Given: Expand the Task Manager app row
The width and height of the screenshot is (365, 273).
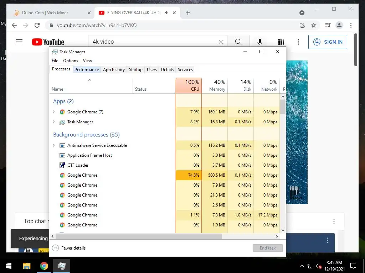Looking at the screenshot, I should [x=54, y=122].
